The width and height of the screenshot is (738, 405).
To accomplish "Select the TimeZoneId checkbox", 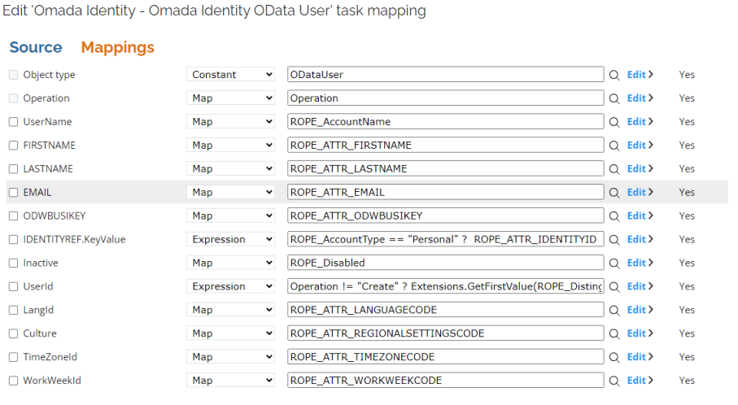I will 14,357.
